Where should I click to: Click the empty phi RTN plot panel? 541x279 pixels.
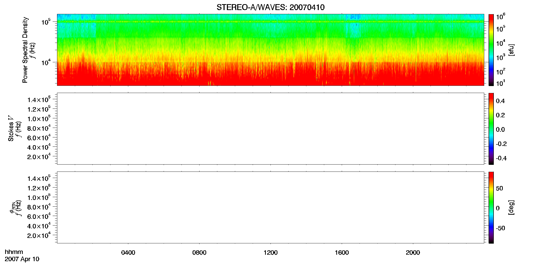click(x=270, y=207)
